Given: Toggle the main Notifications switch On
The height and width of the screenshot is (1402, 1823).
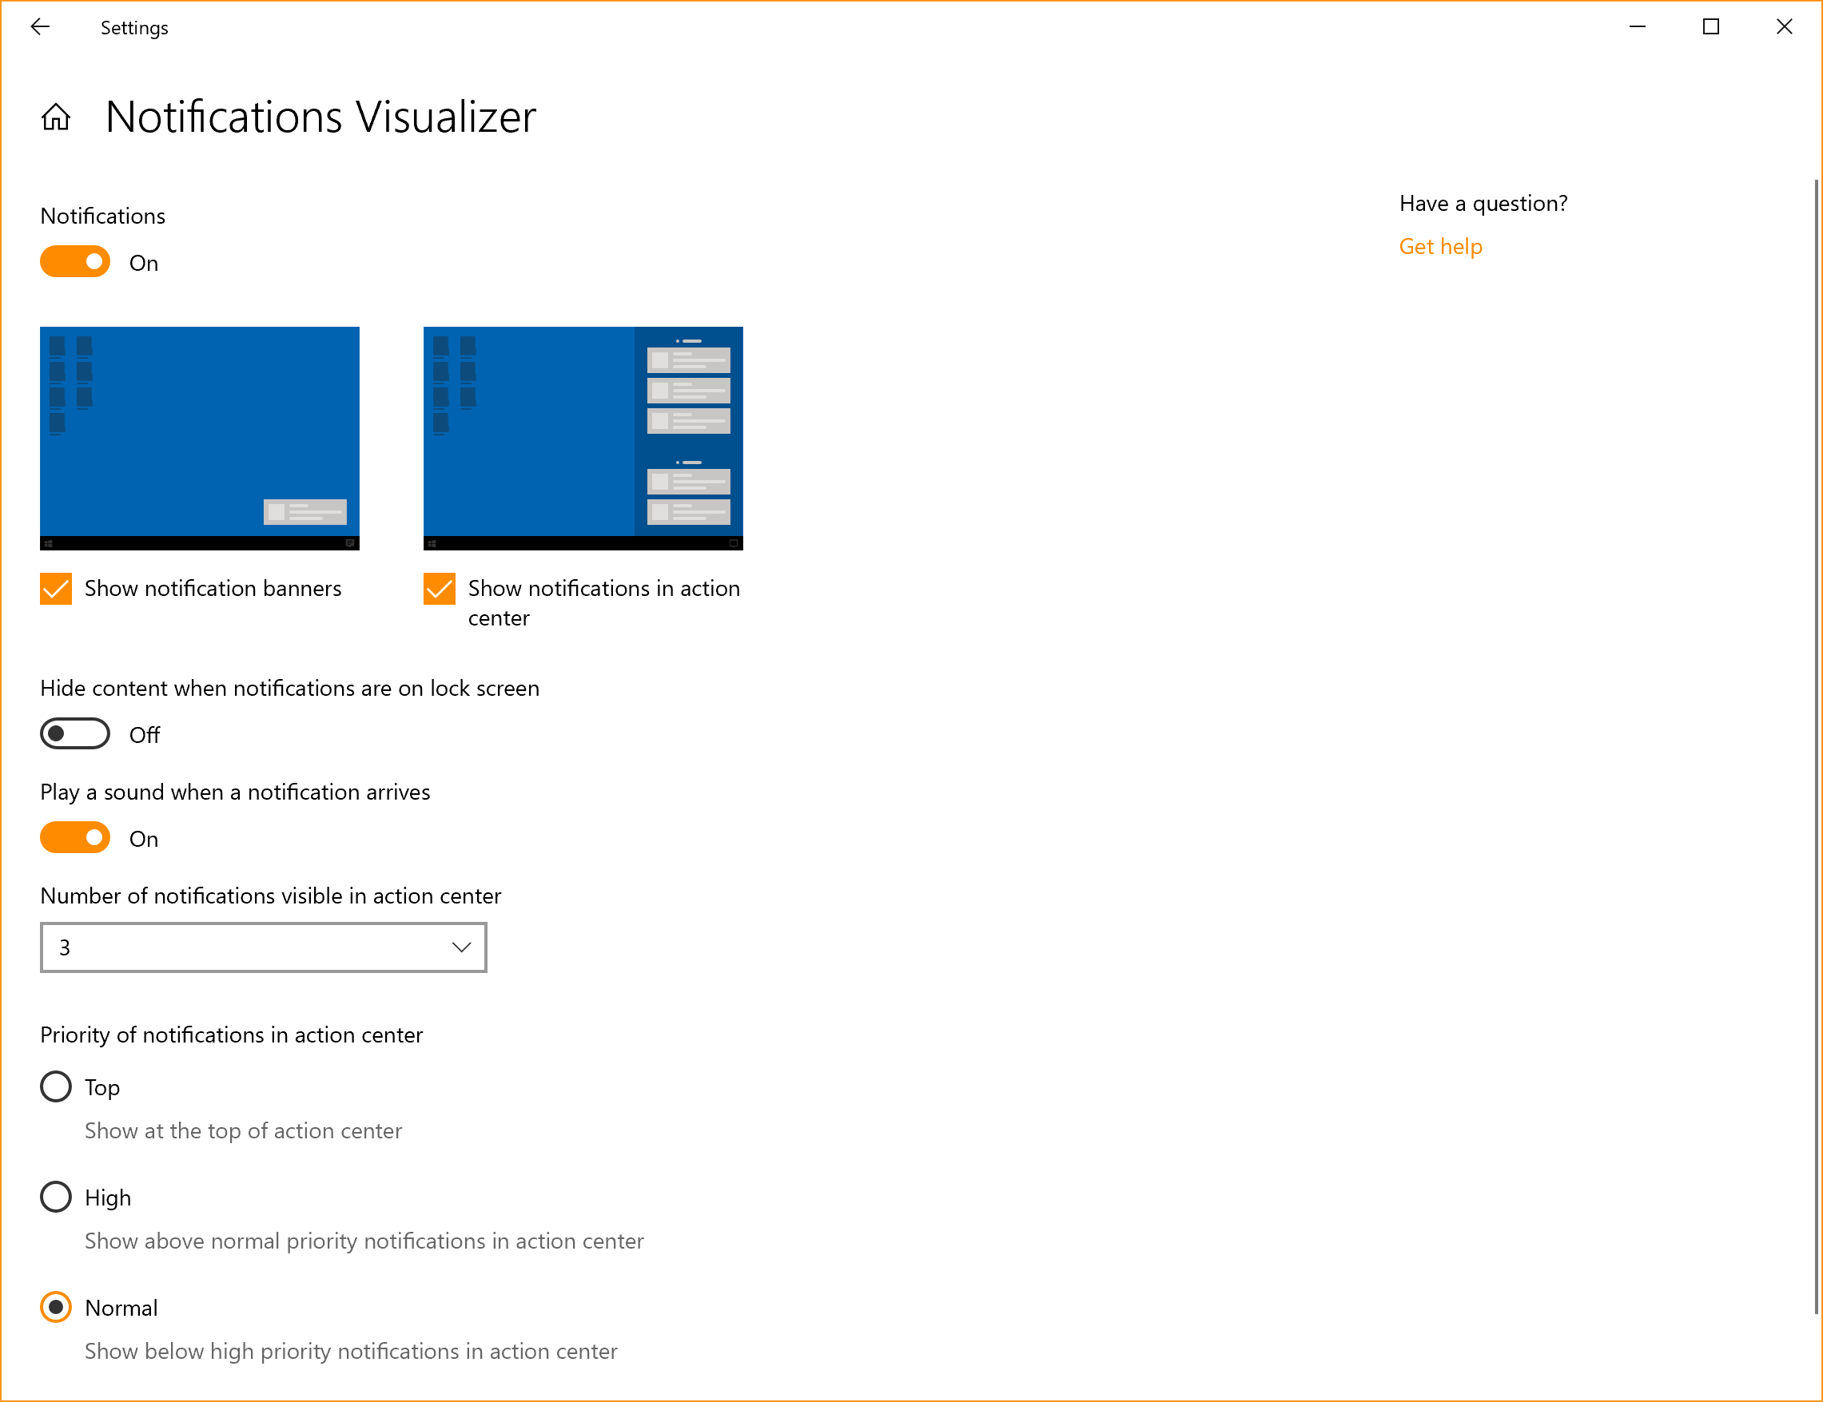Looking at the screenshot, I should pyautogui.click(x=75, y=262).
